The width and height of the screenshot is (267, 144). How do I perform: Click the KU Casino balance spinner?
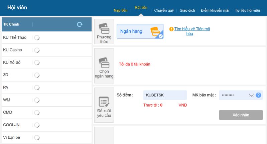37,50
